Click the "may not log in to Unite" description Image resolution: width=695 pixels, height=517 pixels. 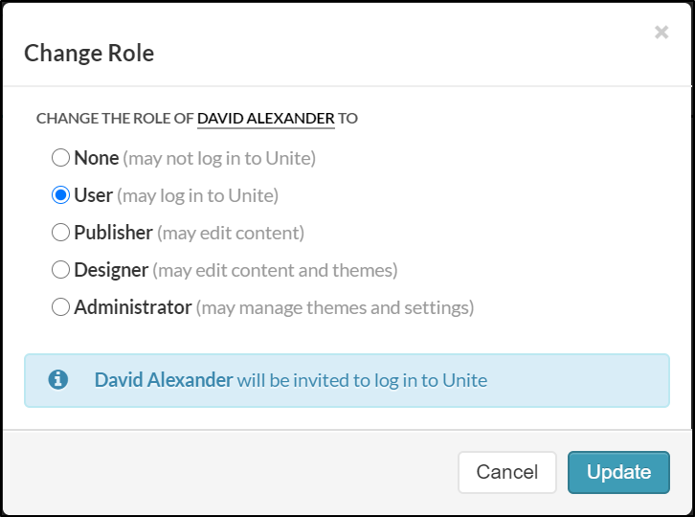click(219, 157)
